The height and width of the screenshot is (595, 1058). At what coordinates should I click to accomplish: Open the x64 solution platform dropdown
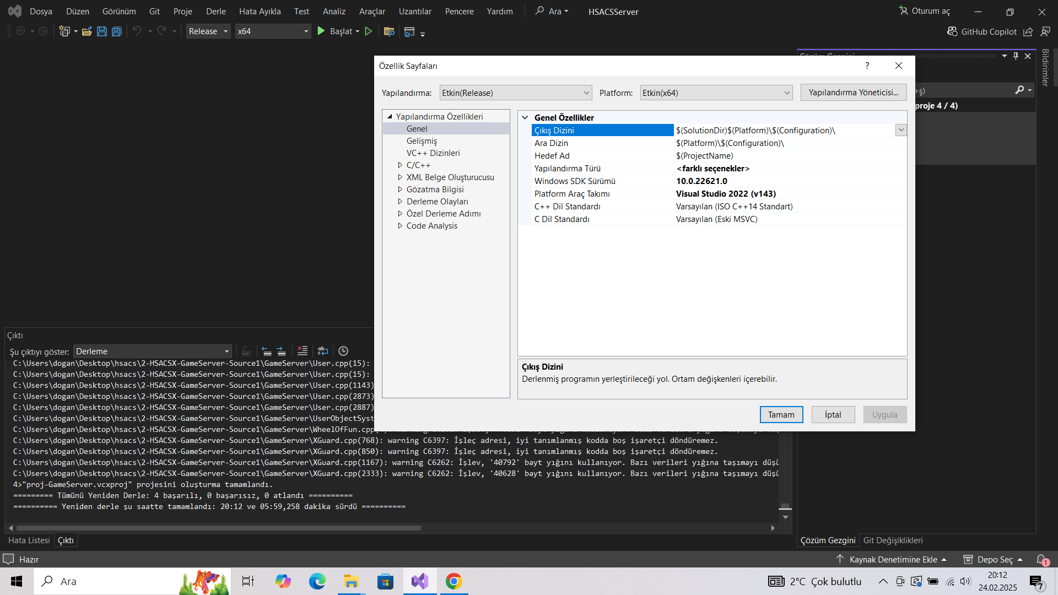(273, 31)
